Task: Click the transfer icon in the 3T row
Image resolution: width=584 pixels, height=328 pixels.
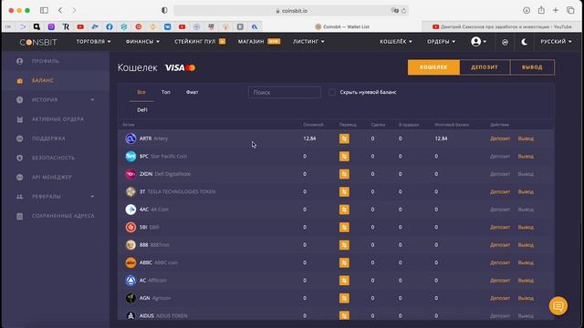Action: click(x=344, y=191)
